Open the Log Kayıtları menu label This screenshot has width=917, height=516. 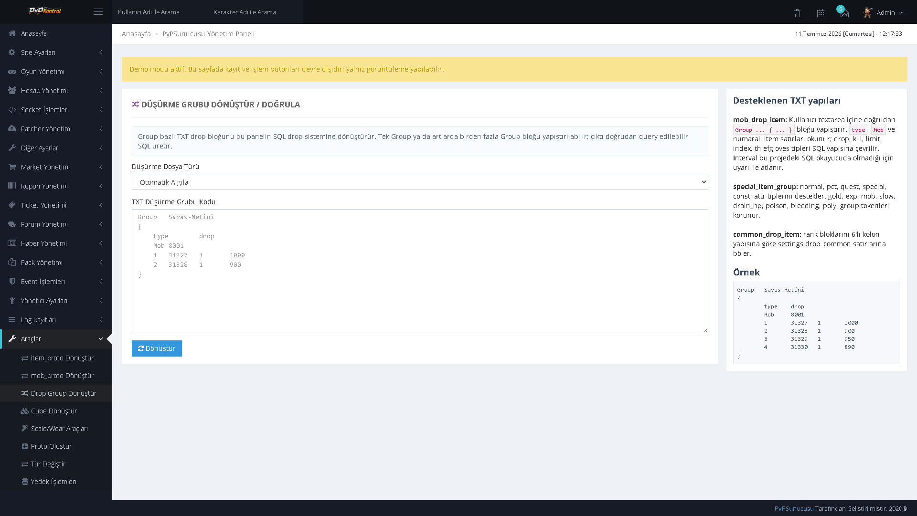pyautogui.click(x=38, y=320)
